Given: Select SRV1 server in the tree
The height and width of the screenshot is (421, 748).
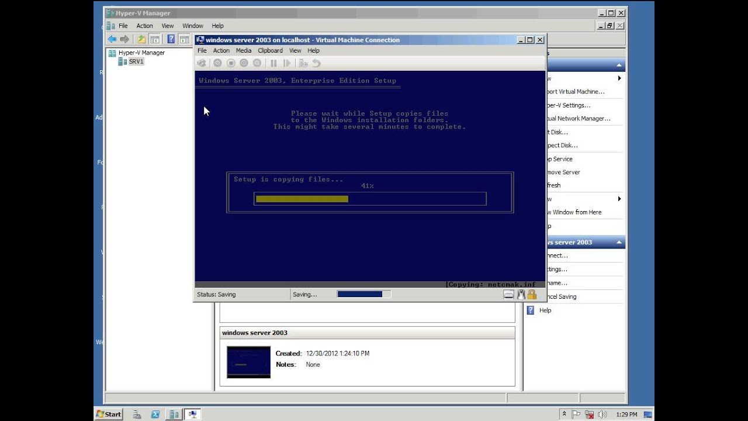Looking at the screenshot, I should pyautogui.click(x=136, y=61).
